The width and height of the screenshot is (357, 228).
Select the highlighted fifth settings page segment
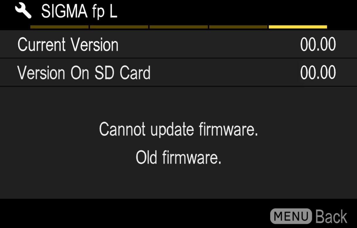click(298, 27)
